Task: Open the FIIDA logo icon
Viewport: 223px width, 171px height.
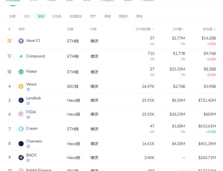Action: pos(21,114)
